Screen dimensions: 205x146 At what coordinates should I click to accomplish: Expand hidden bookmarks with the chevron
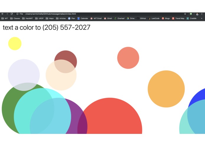201,18
